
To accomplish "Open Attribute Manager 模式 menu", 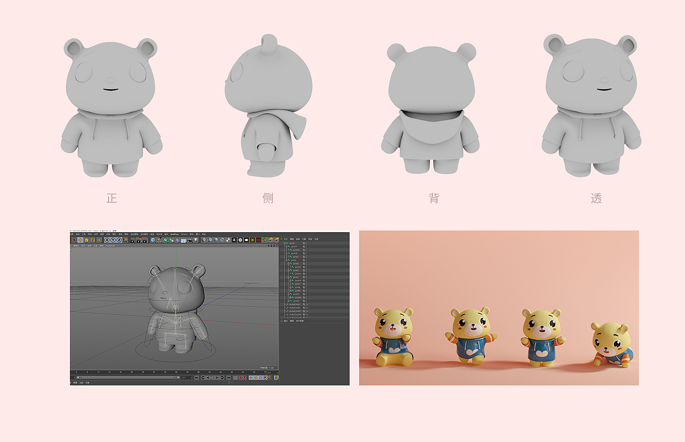I will click(286, 321).
